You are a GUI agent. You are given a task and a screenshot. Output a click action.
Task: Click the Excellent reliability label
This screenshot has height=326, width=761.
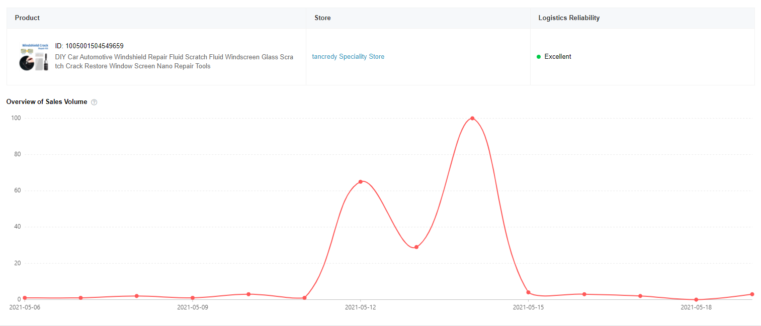558,57
